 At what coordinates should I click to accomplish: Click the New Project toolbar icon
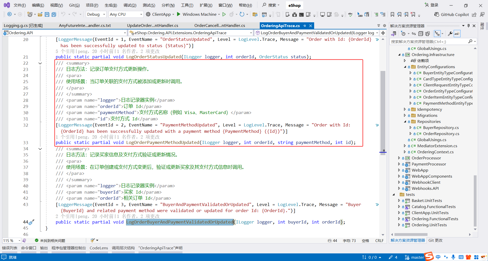click(30, 14)
